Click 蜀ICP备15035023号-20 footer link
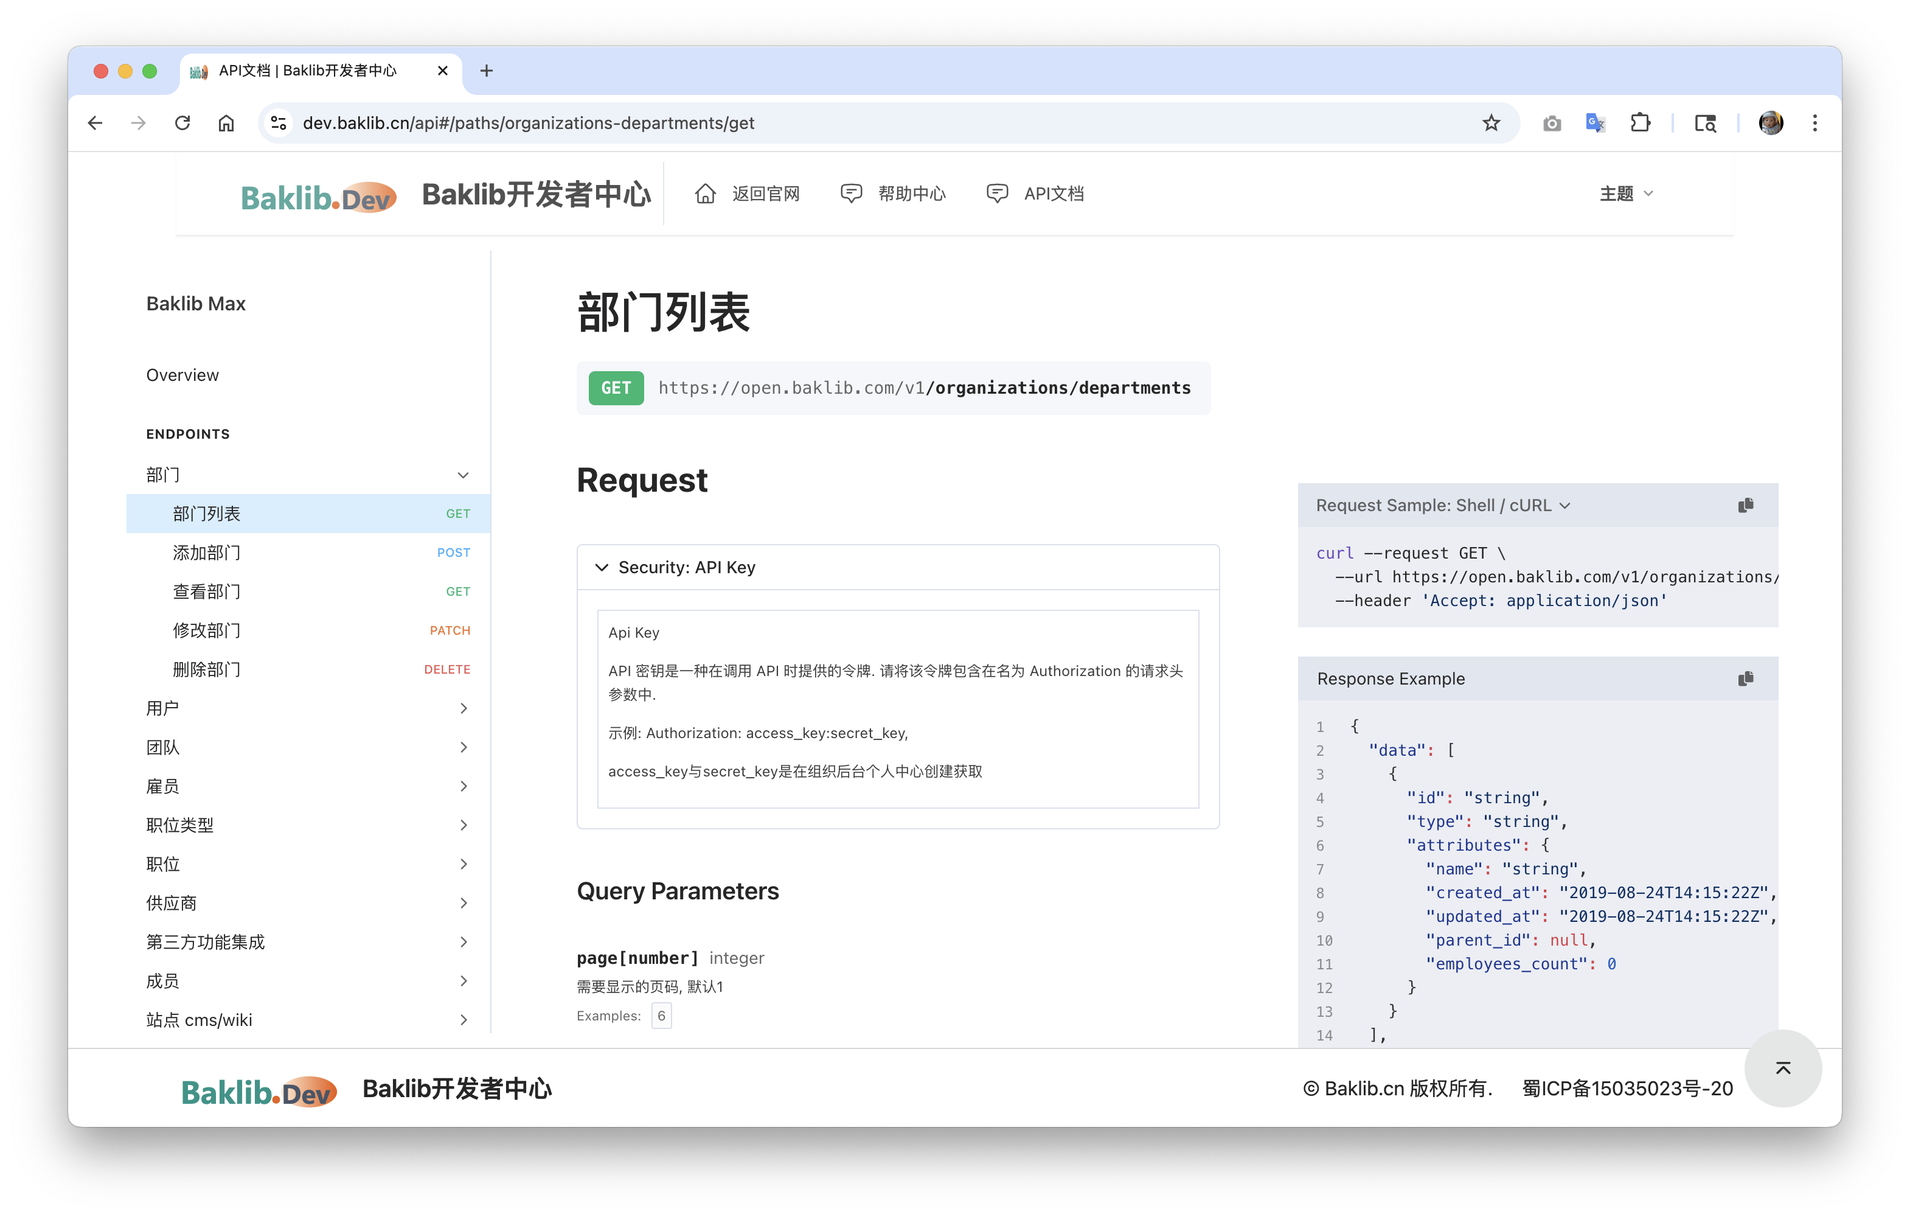Image resolution: width=1910 pixels, height=1217 pixels. [1627, 1089]
